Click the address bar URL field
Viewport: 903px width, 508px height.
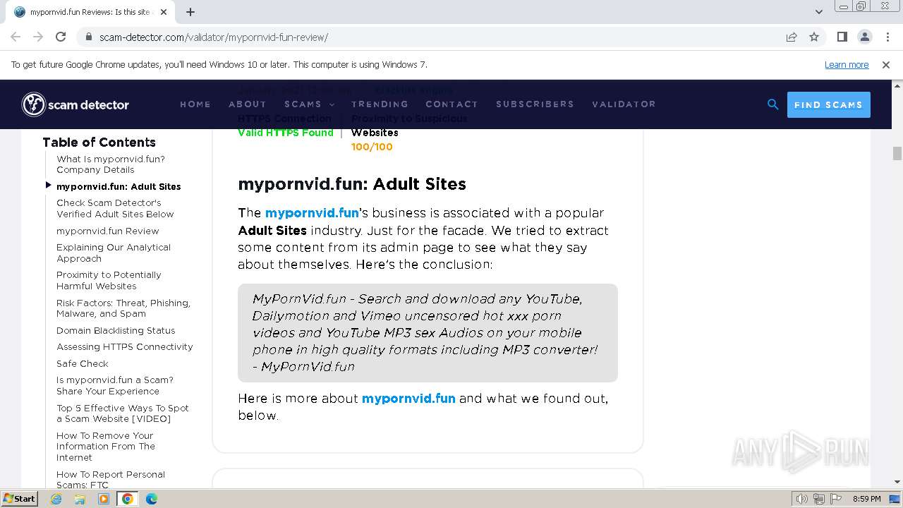coord(430,37)
